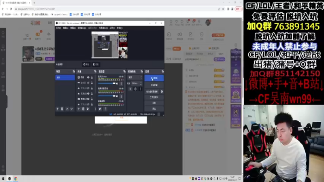Mute the Mic/Aux mixer channel
324x182 pixels.
click(x=117, y=84)
